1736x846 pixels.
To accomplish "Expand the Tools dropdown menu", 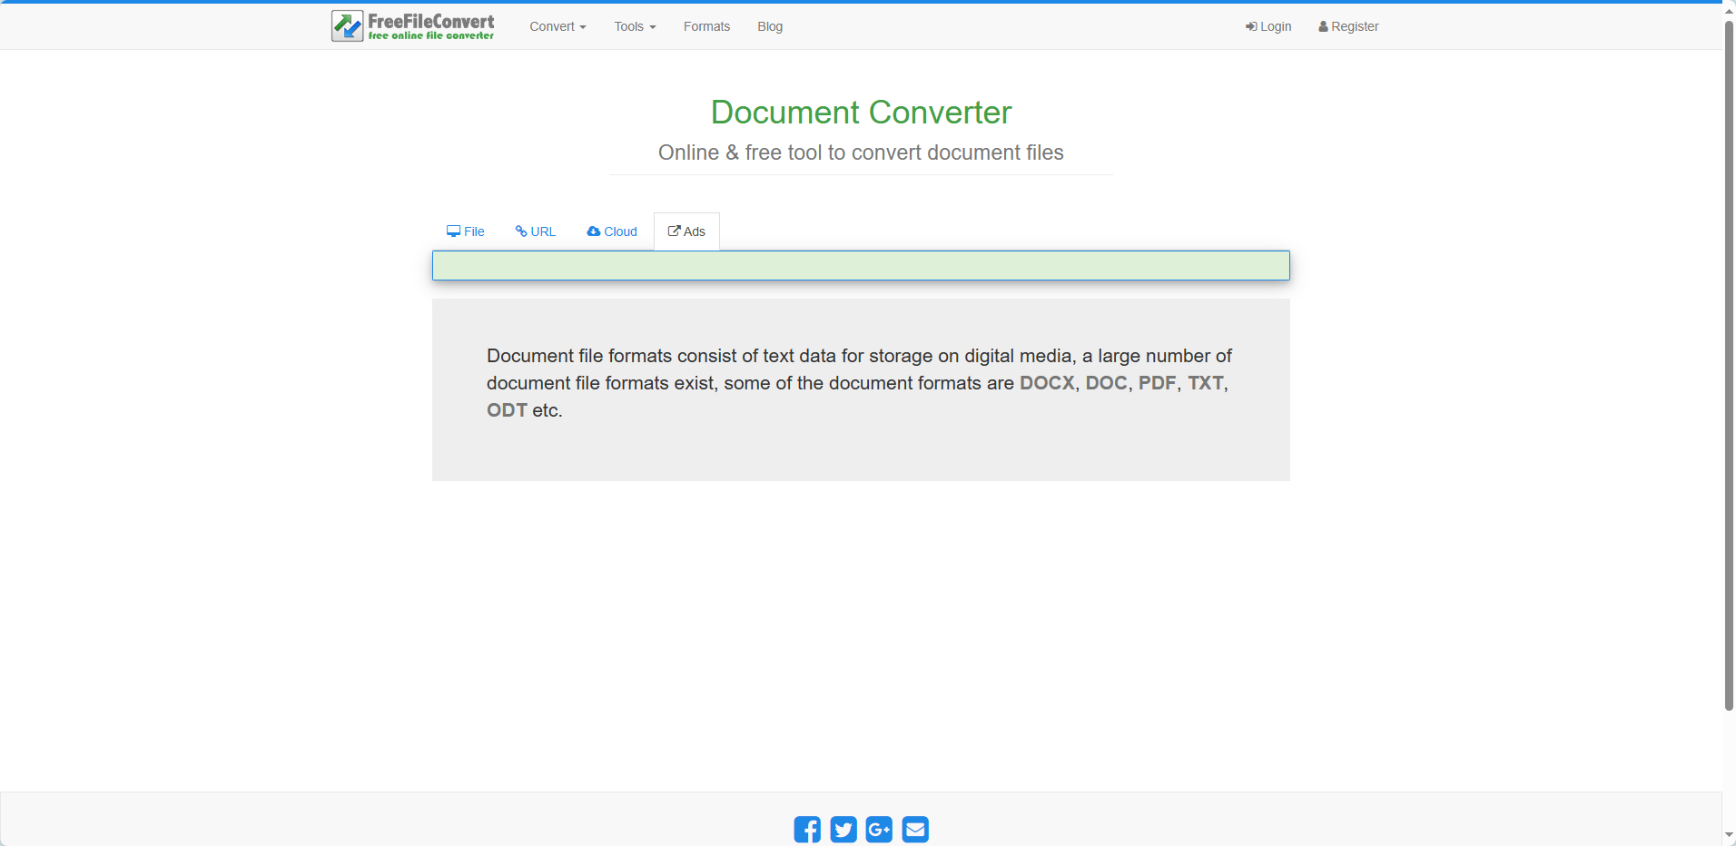I will [x=635, y=26].
